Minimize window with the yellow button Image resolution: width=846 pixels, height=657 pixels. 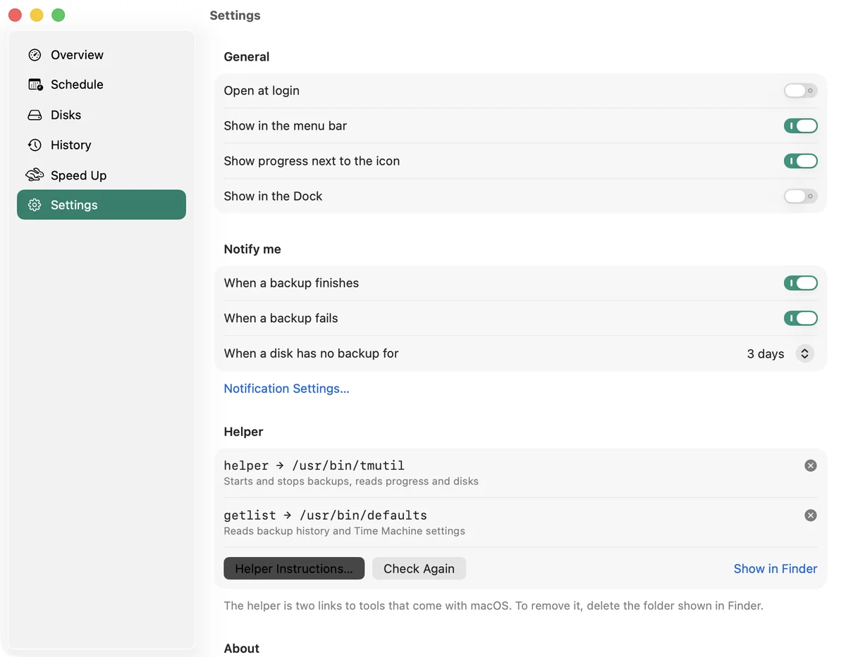click(37, 15)
